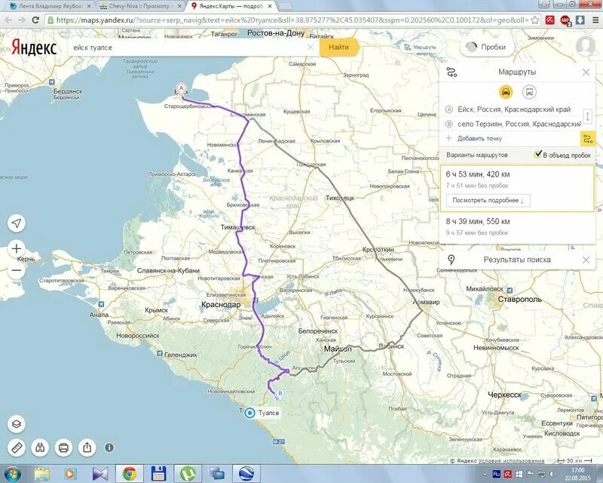This screenshot has height=483, width=603.
Task: Click the browser back arrow
Action: click(x=8, y=20)
